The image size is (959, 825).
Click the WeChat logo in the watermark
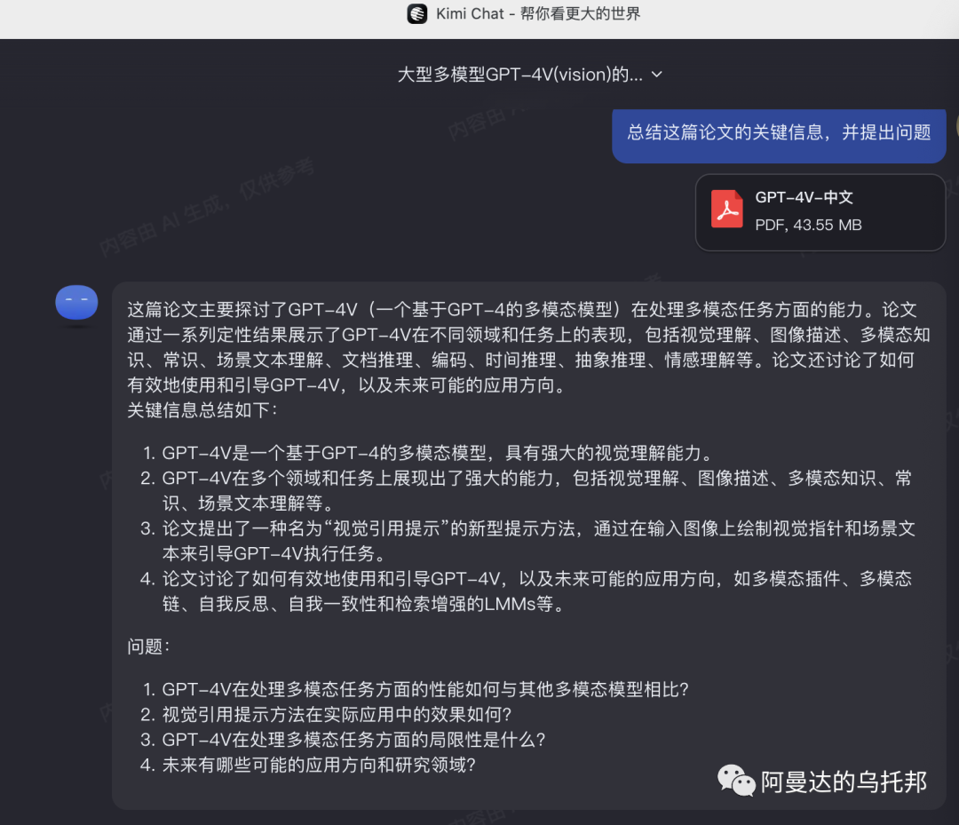(736, 781)
